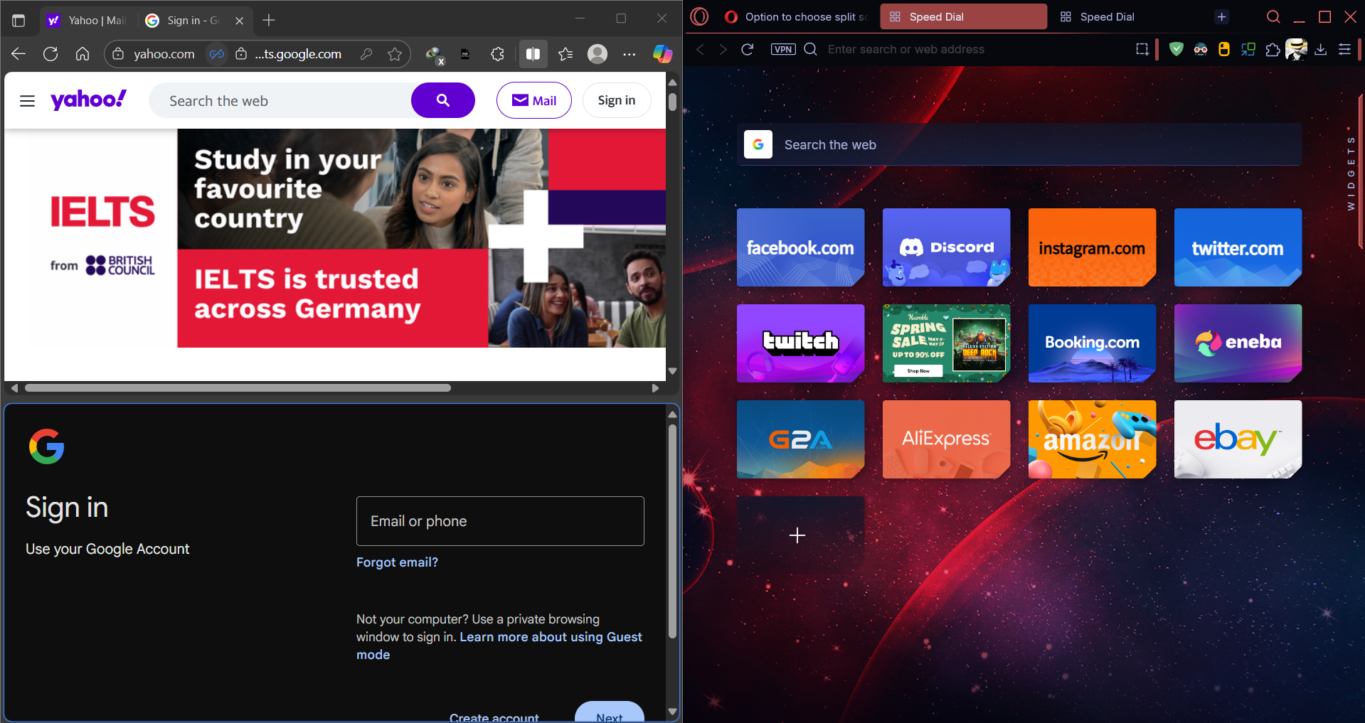Open Edge tab actions menu icon
The width and height of the screenshot is (1365, 723).
coord(18,21)
